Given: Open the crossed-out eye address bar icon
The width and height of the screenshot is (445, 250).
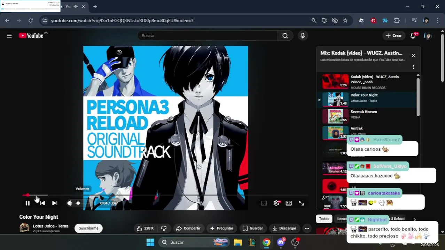Looking at the screenshot, I should [x=335, y=20].
